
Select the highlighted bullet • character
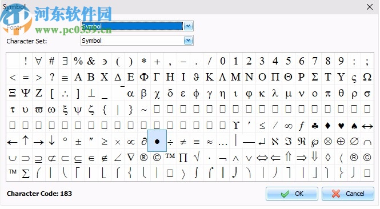click(x=157, y=141)
